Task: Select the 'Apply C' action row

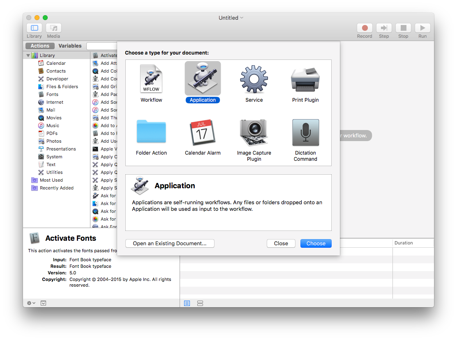Action: point(104,157)
